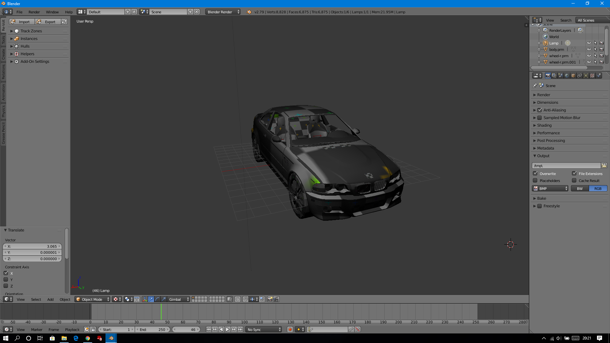Image resolution: width=610 pixels, height=343 pixels.
Task: Hide body.prm via eye icon
Action: 589,49
